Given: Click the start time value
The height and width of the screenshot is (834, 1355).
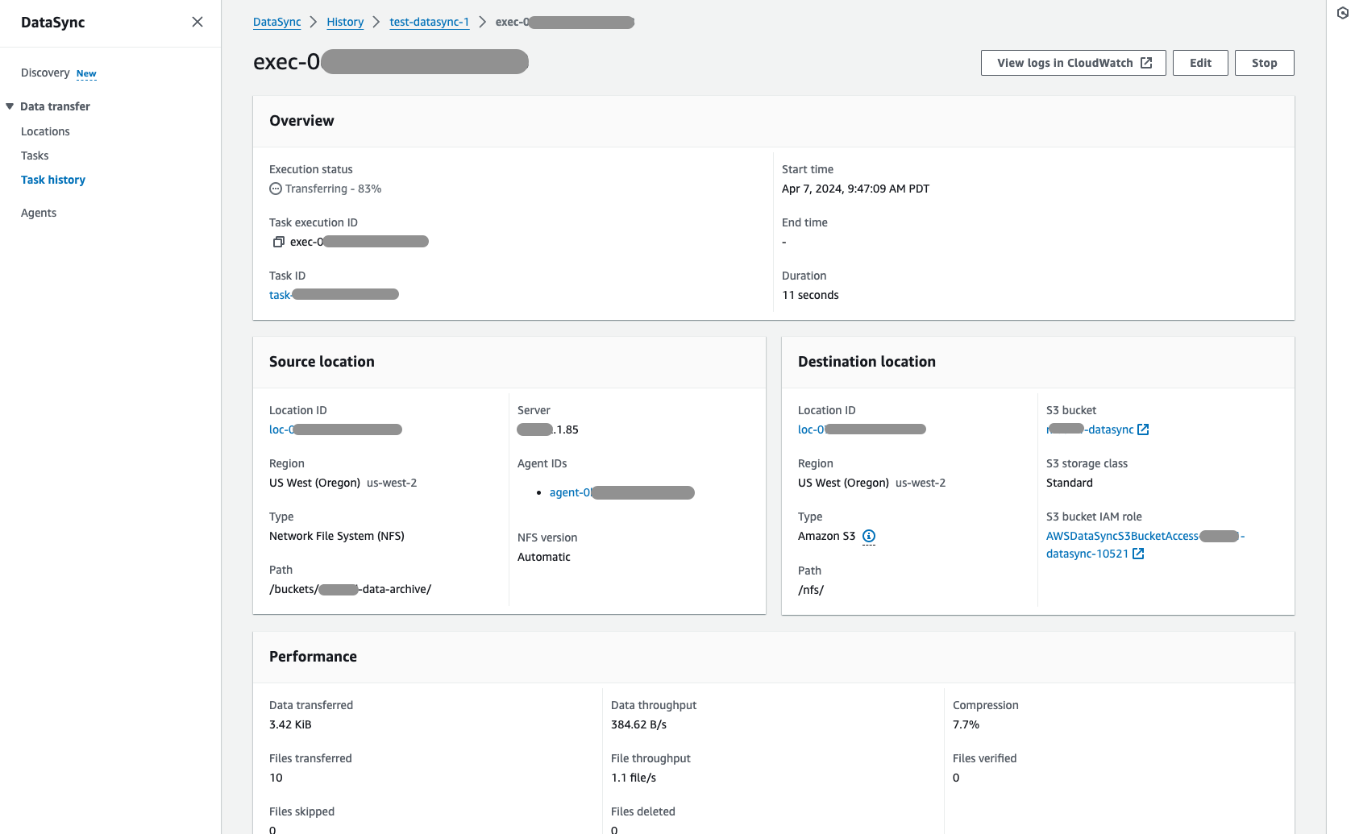Looking at the screenshot, I should (x=855, y=189).
